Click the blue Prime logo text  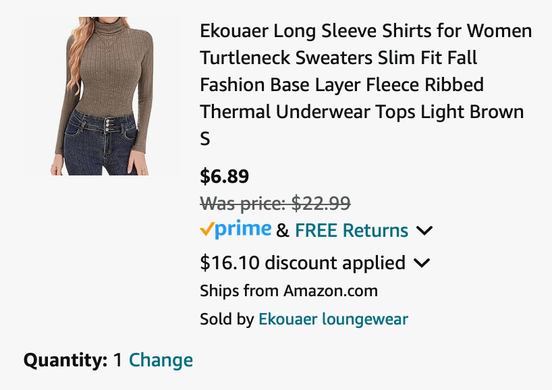(244, 229)
